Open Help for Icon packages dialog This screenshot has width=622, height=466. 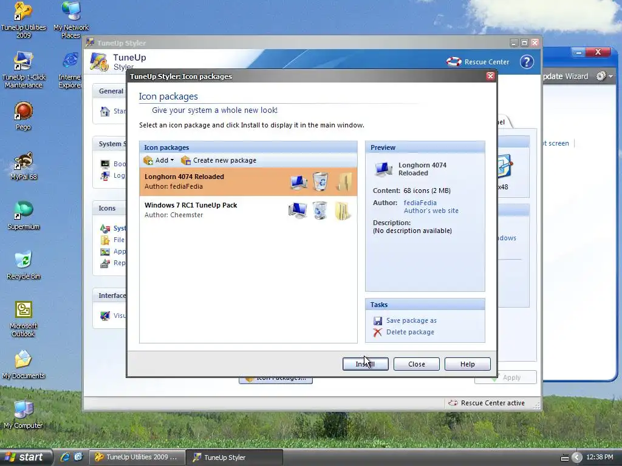coord(467,364)
